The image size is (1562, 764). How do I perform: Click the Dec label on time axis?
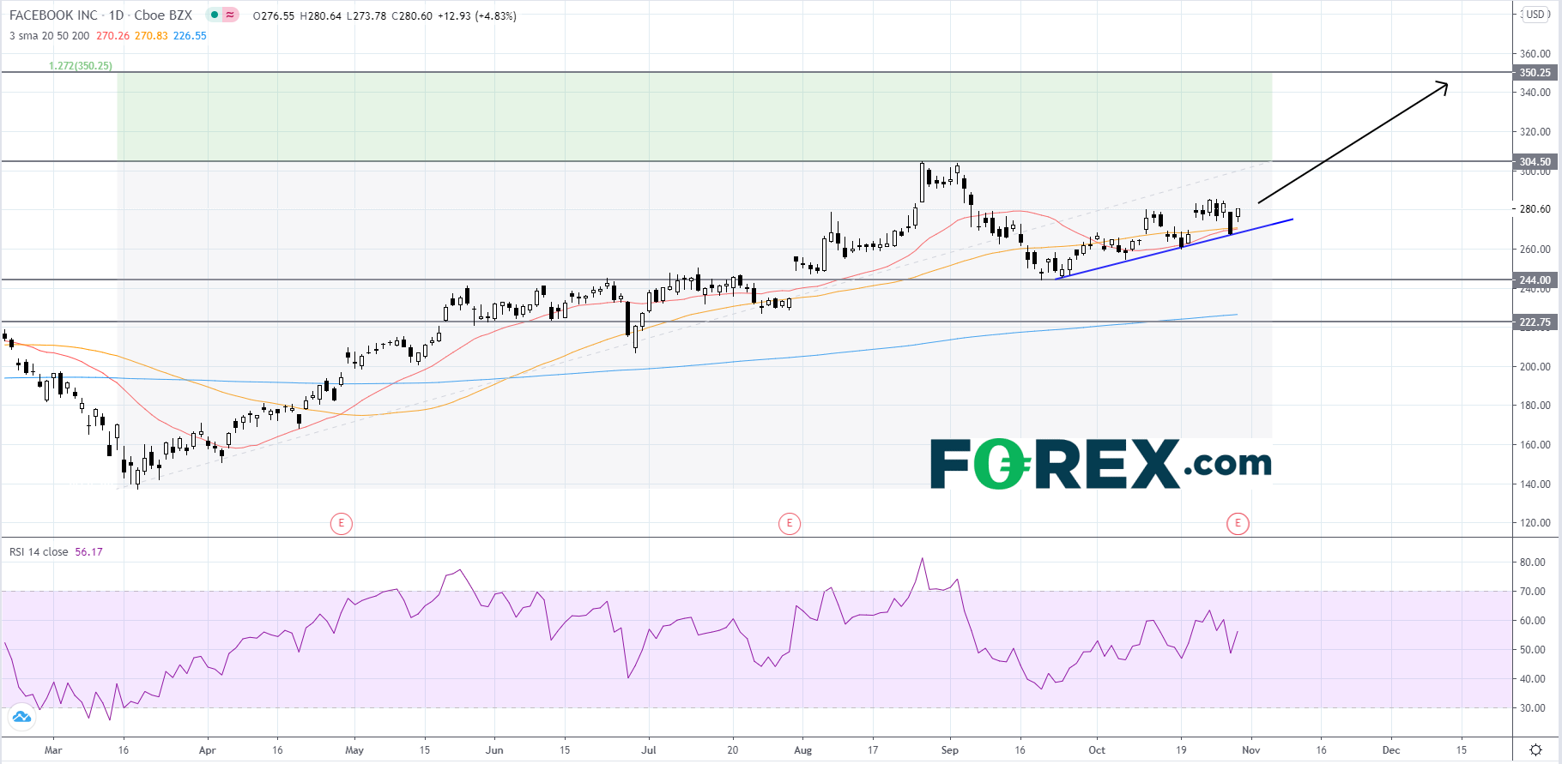coord(1391,750)
